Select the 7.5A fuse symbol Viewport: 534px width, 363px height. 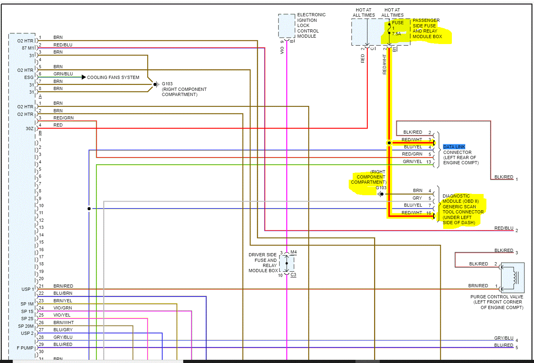point(389,29)
